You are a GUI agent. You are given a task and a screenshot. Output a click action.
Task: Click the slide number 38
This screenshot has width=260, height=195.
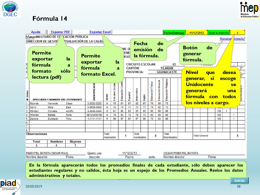(x=239, y=186)
